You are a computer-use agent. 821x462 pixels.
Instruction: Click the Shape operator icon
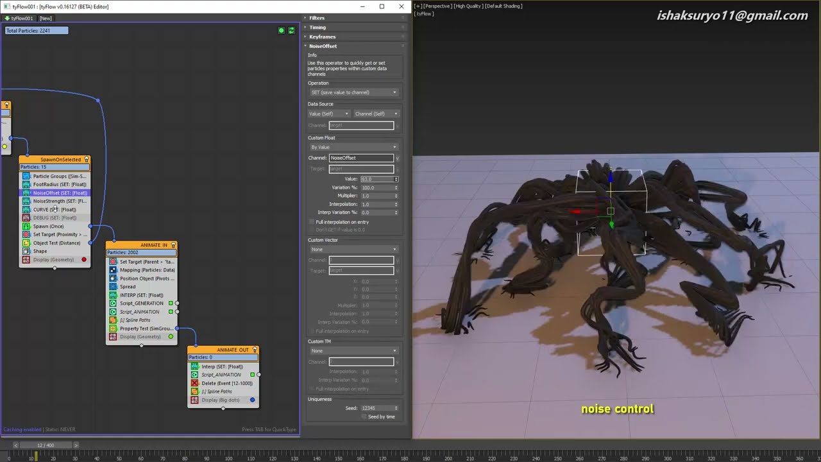[26, 251]
